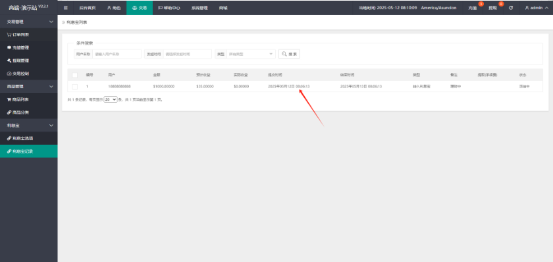Image resolution: width=553 pixels, height=262 pixels.
Task: Expand the admin user menu
Action: pos(537,8)
